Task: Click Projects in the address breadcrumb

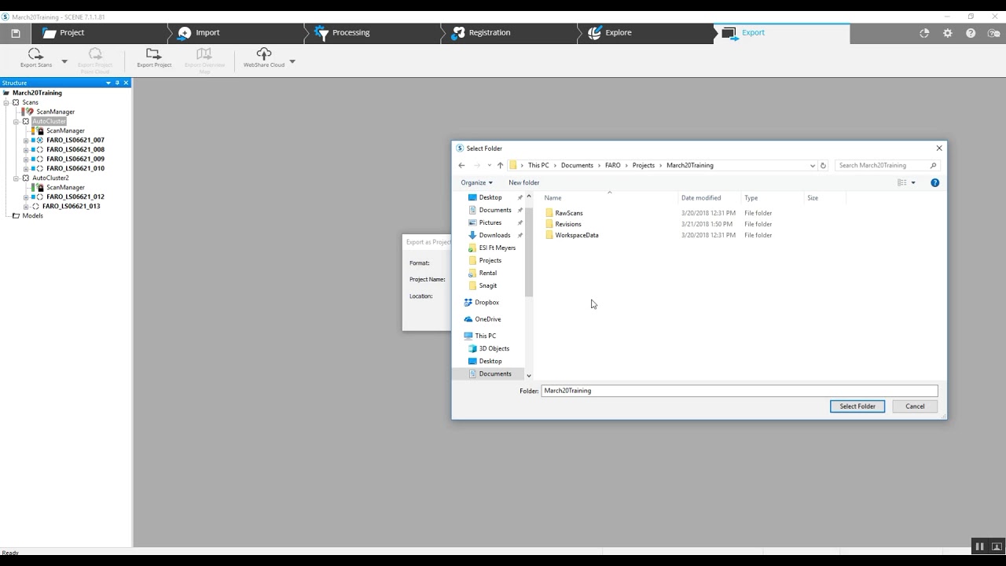Action: click(x=643, y=165)
